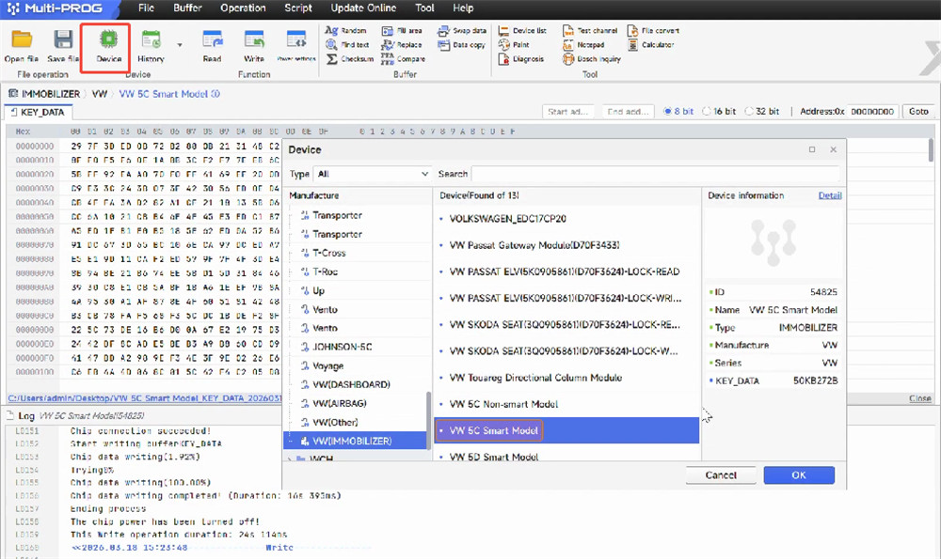This screenshot has height=559, width=941.
Task: Open the Detail link in Device information
Action: click(830, 195)
